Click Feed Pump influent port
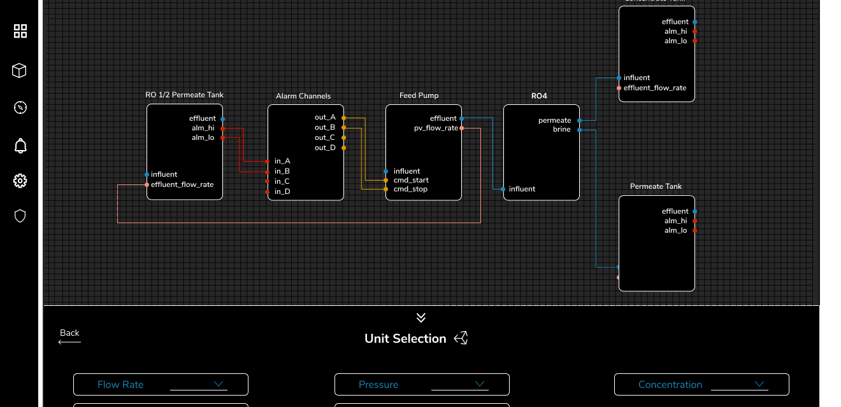 [385, 171]
